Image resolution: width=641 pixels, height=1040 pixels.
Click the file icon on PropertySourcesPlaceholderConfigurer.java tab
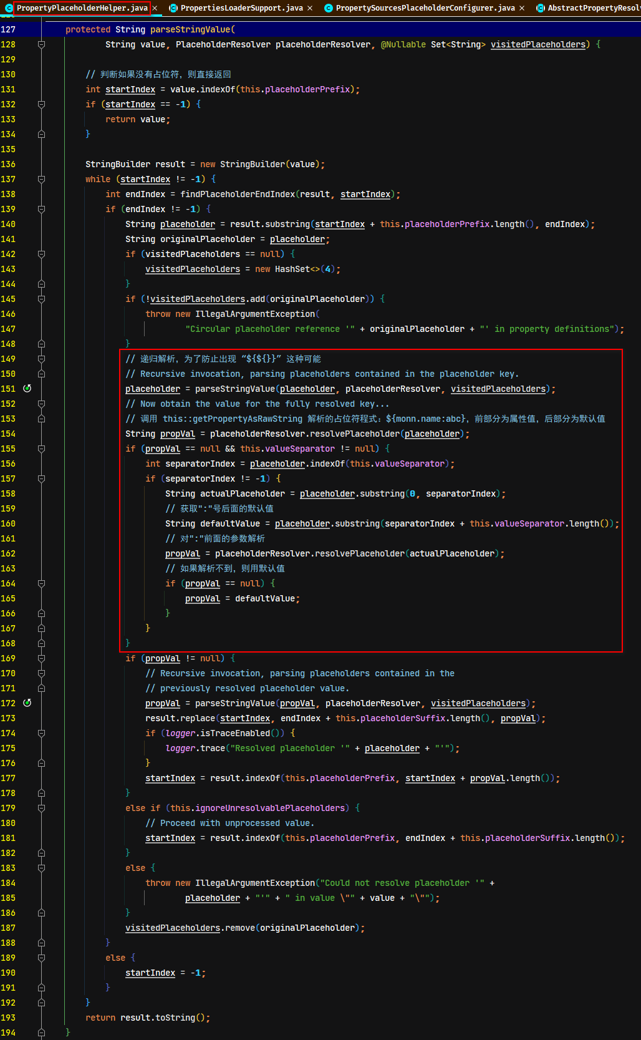tap(329, 8)
